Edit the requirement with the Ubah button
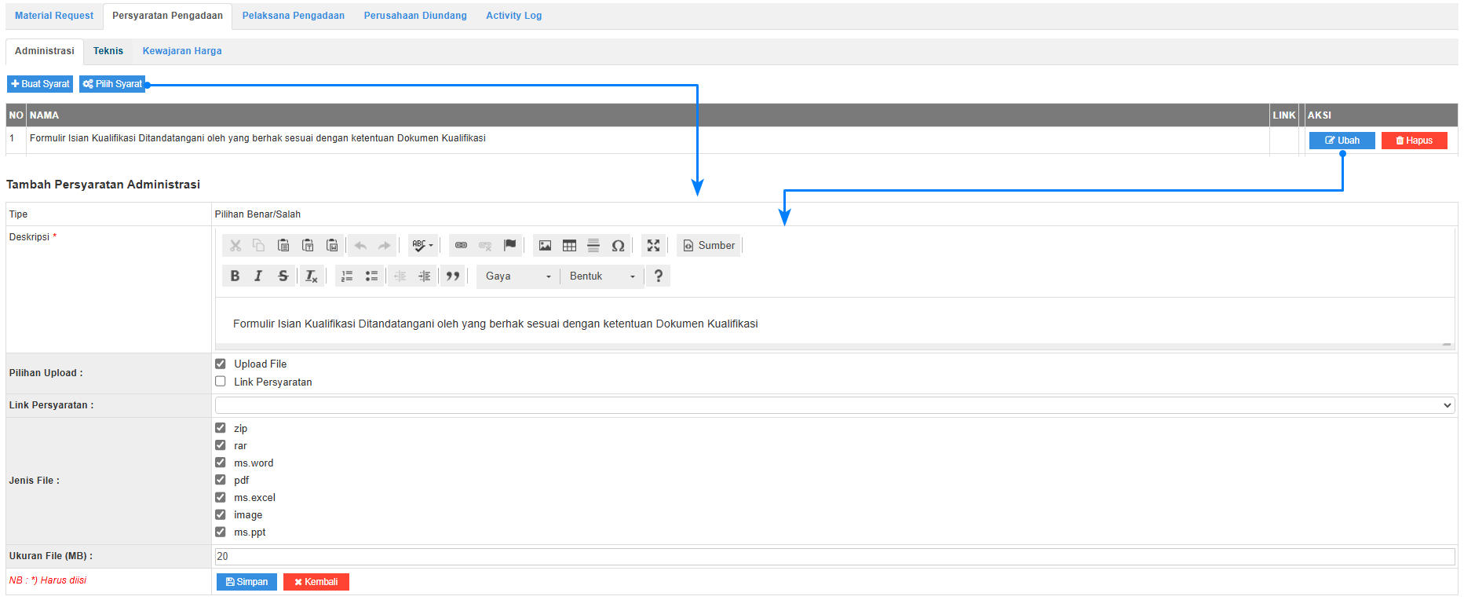The image size is (1464, 600). pyautogui.click(x=1342, y=141)
